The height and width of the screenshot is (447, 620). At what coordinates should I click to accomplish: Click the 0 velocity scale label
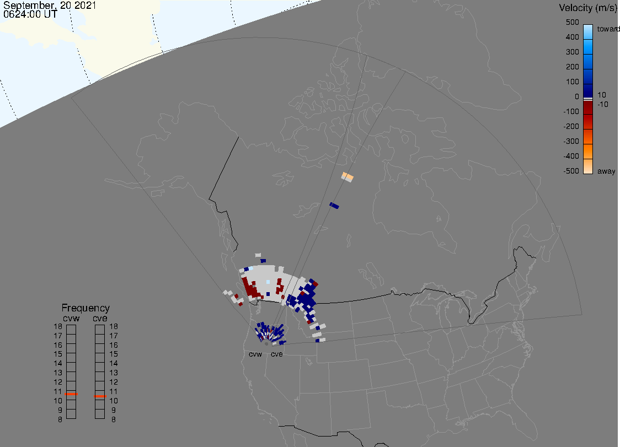(x=577, y=97)
